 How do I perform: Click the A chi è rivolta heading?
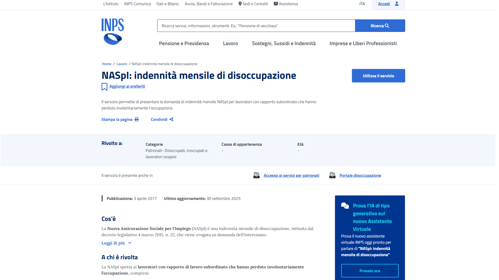click(120, 257)
